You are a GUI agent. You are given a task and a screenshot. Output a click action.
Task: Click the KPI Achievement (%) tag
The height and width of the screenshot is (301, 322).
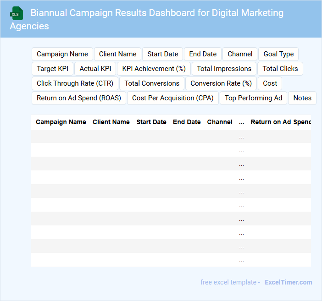tap(154, 69)
